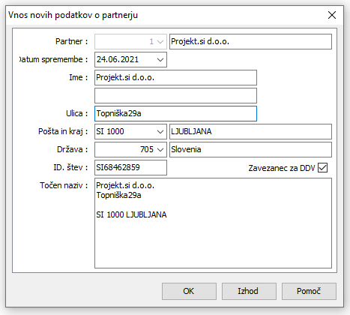Click the 705 country code value
This screenshot has width=350, height=315.
(x=147, y=149)
